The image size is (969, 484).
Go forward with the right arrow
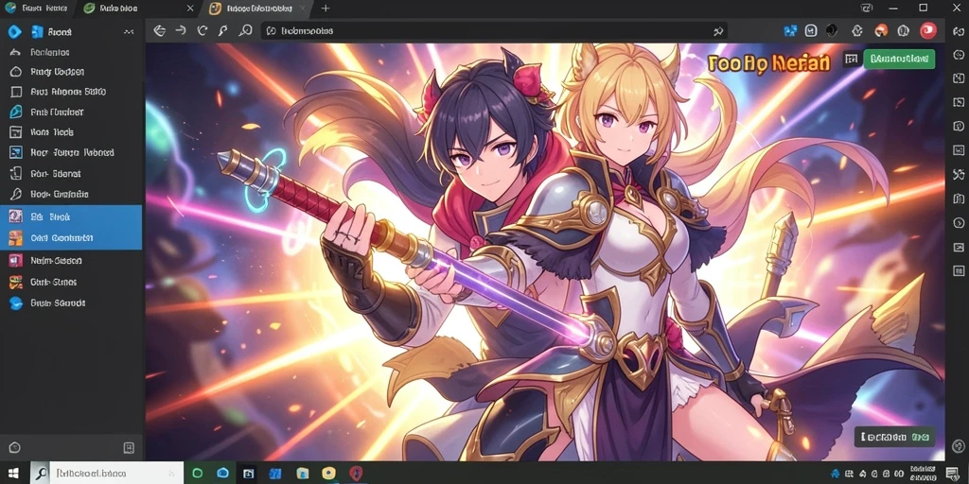click(181, 30)
